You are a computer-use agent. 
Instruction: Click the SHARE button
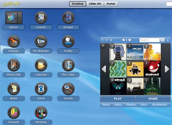tap(153, 98)
